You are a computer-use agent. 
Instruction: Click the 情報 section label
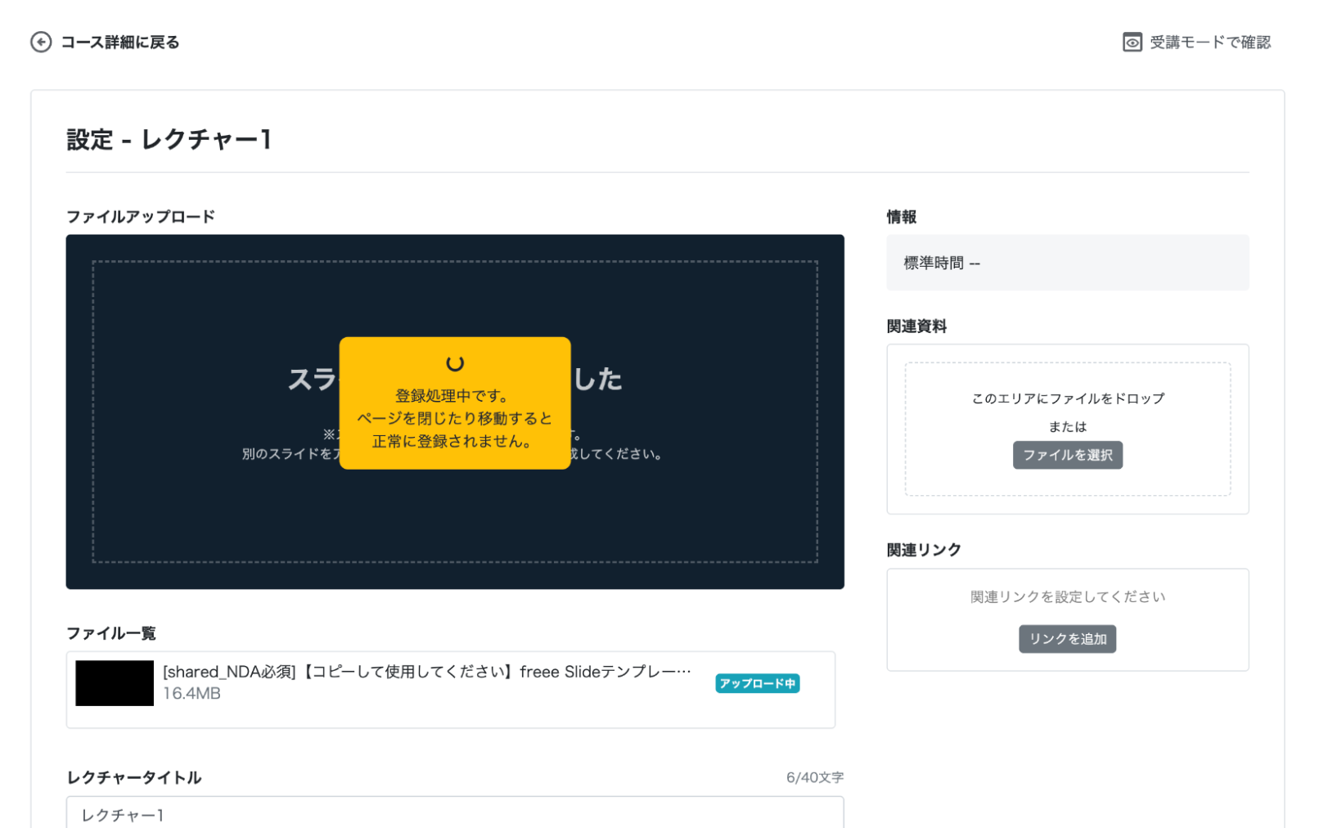(x=902, y=217)
